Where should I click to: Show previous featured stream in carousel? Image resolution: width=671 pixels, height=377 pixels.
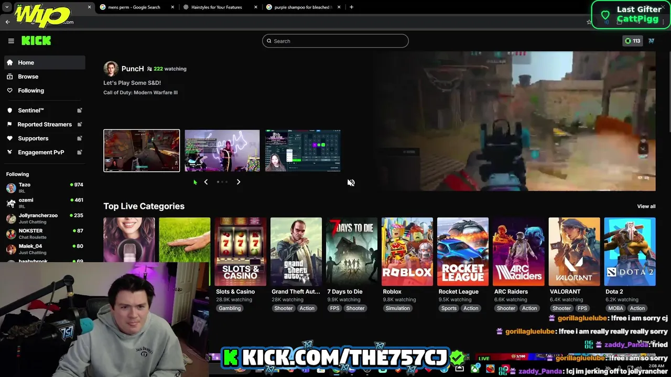click(206, 182)
